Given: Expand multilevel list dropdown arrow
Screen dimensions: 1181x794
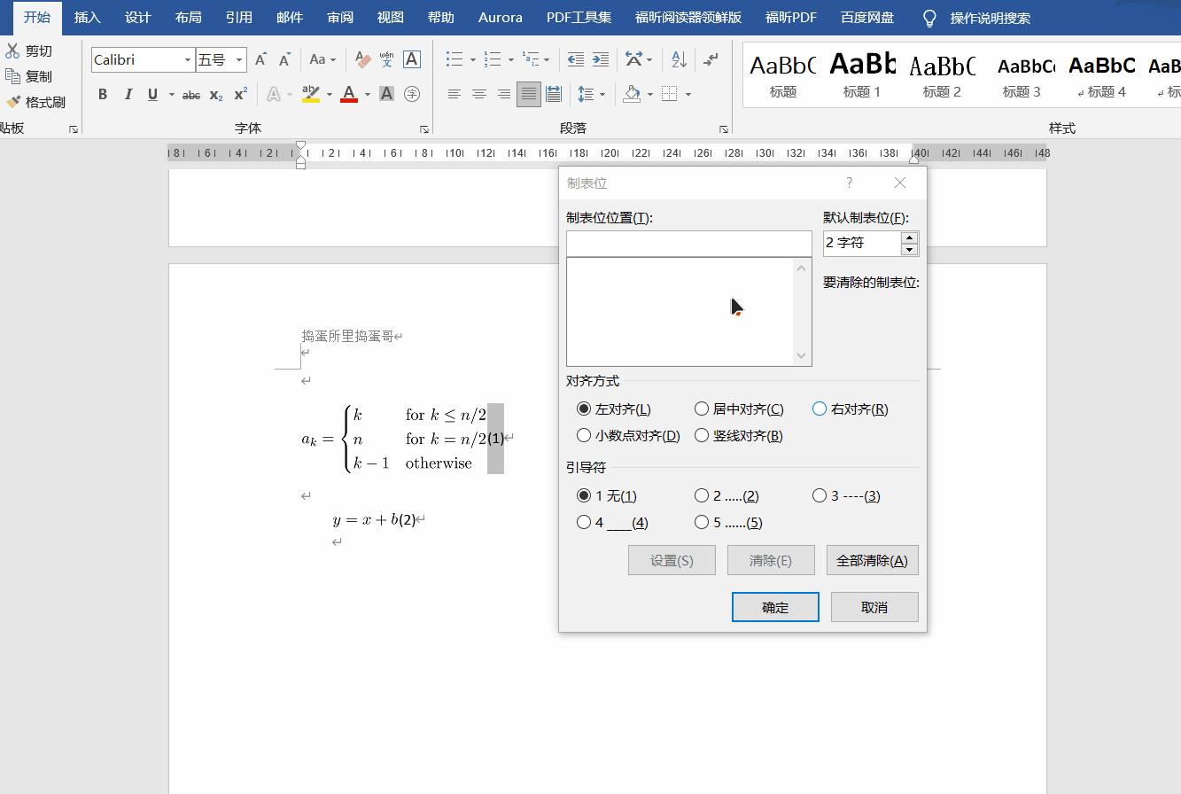Looking at the screenshot, I should click(547, 59).
